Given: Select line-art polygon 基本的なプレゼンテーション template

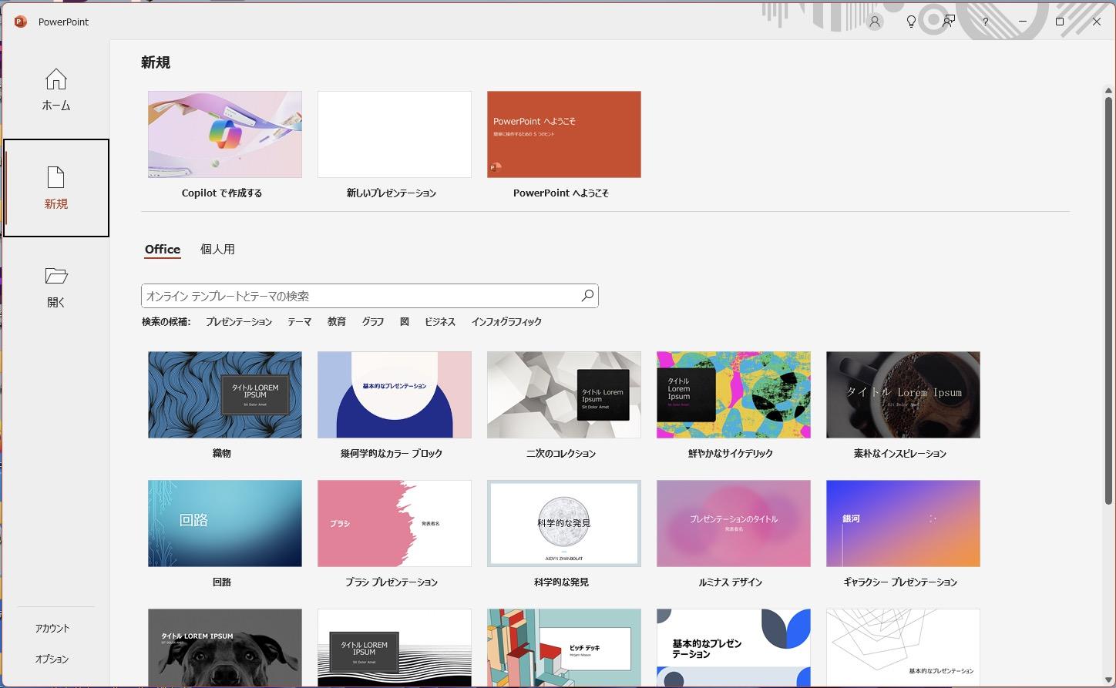Looking at the screenshot, I should pos(903,648).
